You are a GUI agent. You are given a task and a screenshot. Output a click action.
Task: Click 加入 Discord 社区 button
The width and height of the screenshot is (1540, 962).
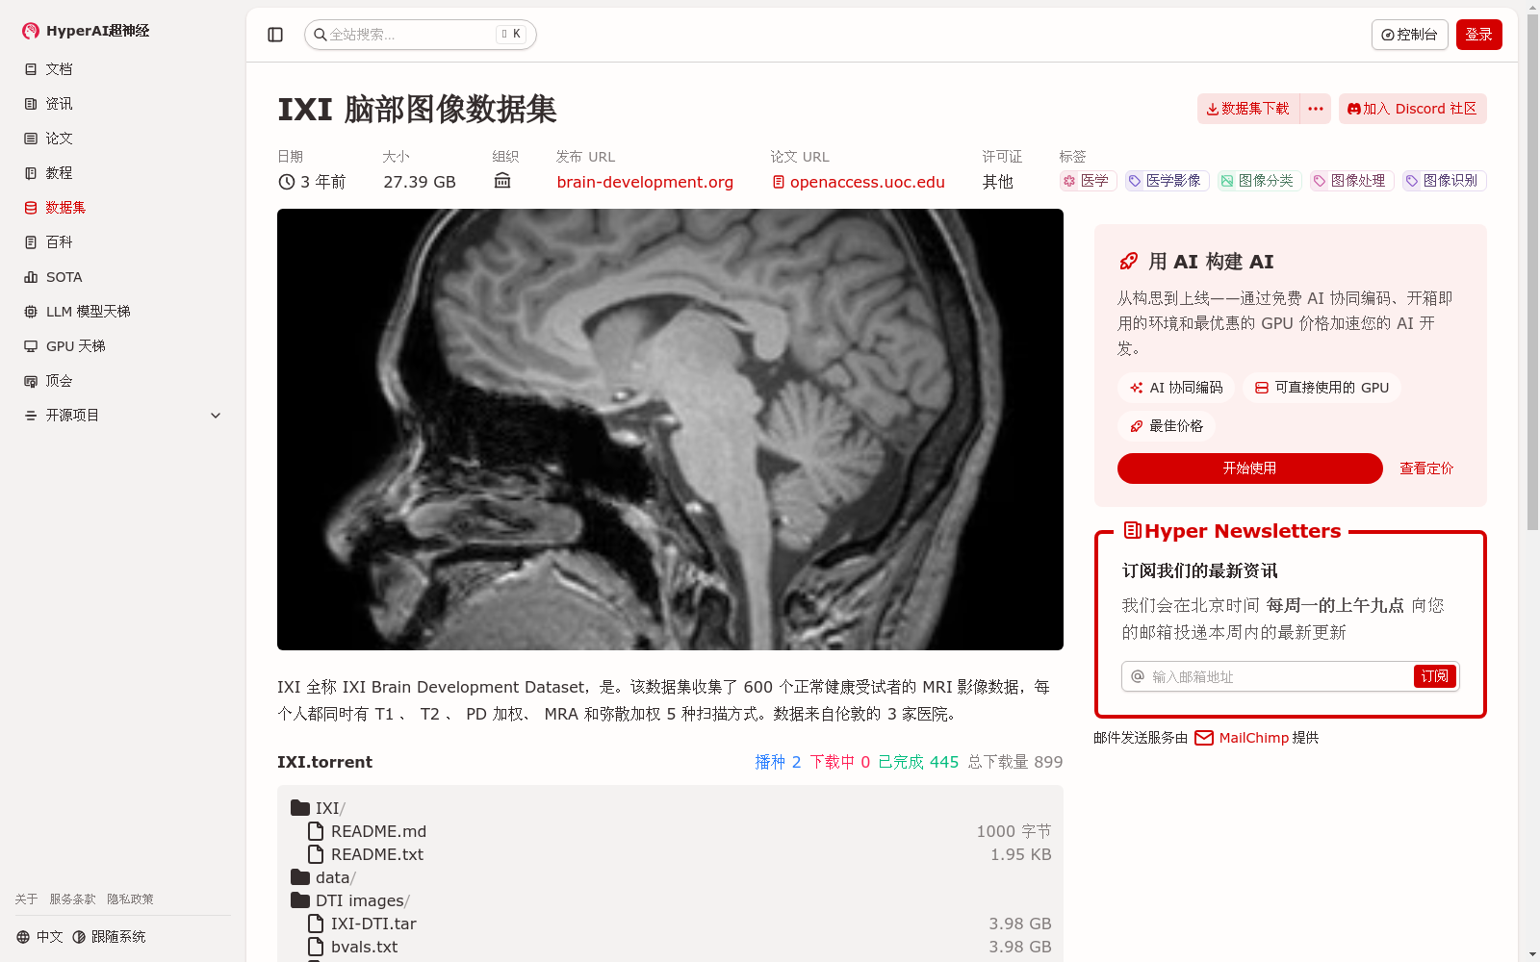click(x=1412, y=109)
